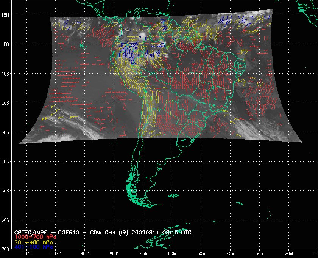This screenshot has height=258, width=318.
Task: Select the EQ equator axis label
Action: coord(6,44)
